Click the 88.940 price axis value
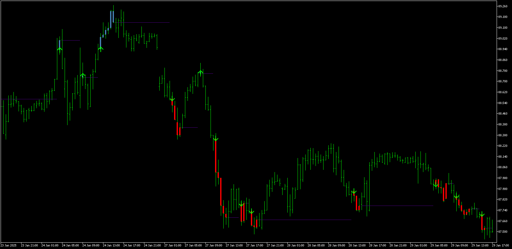 [x=503, y=49]
